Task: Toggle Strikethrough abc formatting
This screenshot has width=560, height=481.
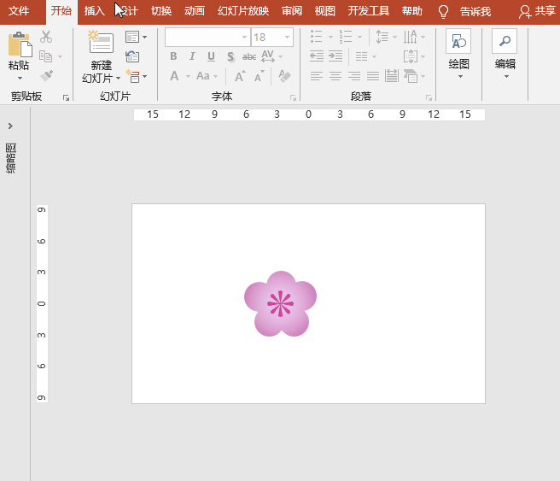Action: [x=249, y=56]
